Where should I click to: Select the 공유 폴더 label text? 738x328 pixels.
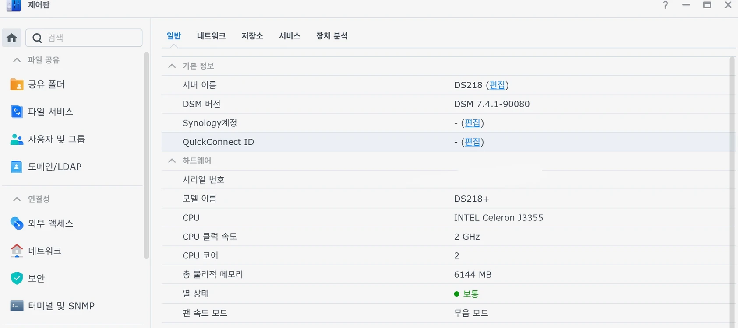pos(46,84)
